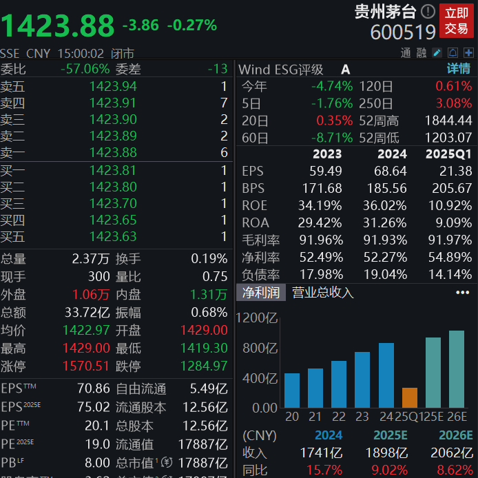Click the 52周低 value 1203.07
The height and width of the screenshot is (478, 478).
point(448,138)
